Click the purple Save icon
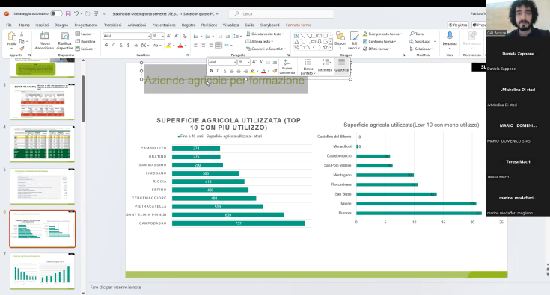550x295 pixels. pyautogui.click(x=68, y=13)
